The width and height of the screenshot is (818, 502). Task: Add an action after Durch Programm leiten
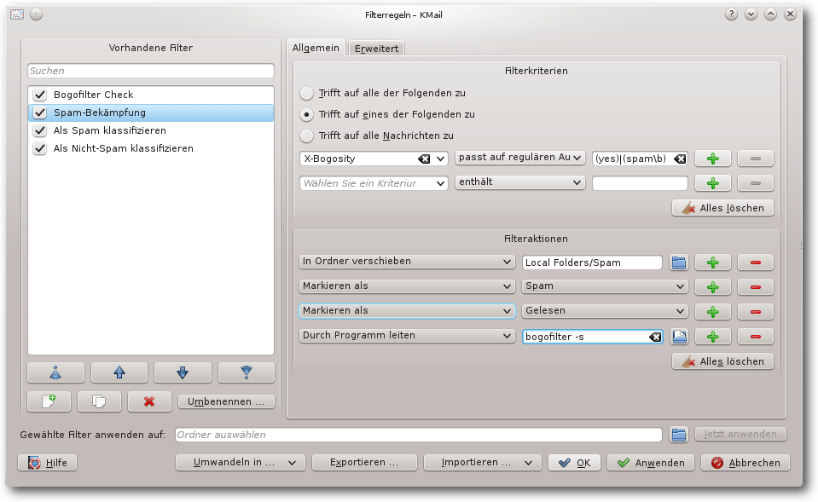pyautogui.click(x=713, y=337)
